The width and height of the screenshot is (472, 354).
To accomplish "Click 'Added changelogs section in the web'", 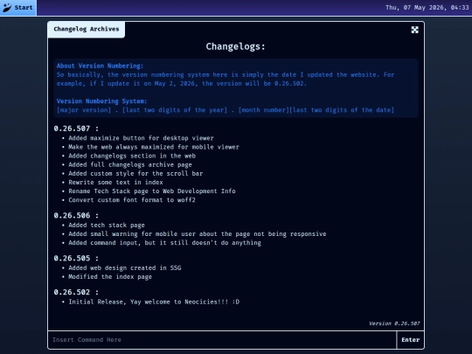I will point(132,156).
